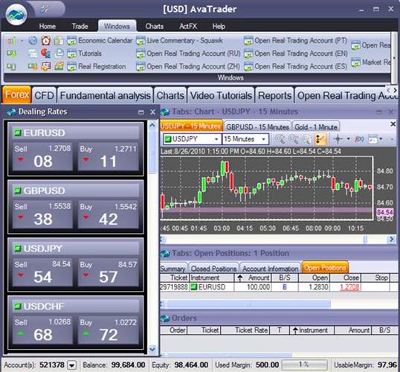This screenshot has height=372, width=400.
Task: Click the AvaTrader round logo button
Action: click(x=16, y=15)
